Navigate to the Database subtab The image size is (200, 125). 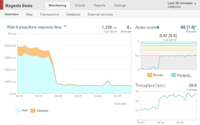tap(73, 14)
